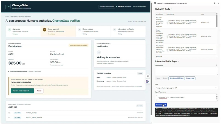Screen dimensions: 221x124
Task: Click the 2 events badge in Audit trail
Action: [x=140, y=106]
